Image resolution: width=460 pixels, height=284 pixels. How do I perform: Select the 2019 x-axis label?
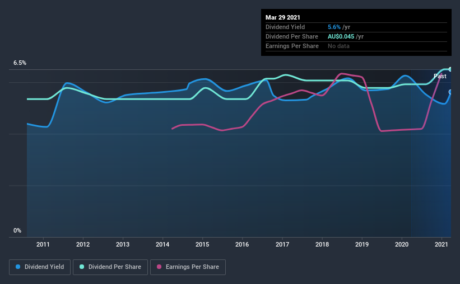point(362,244)
